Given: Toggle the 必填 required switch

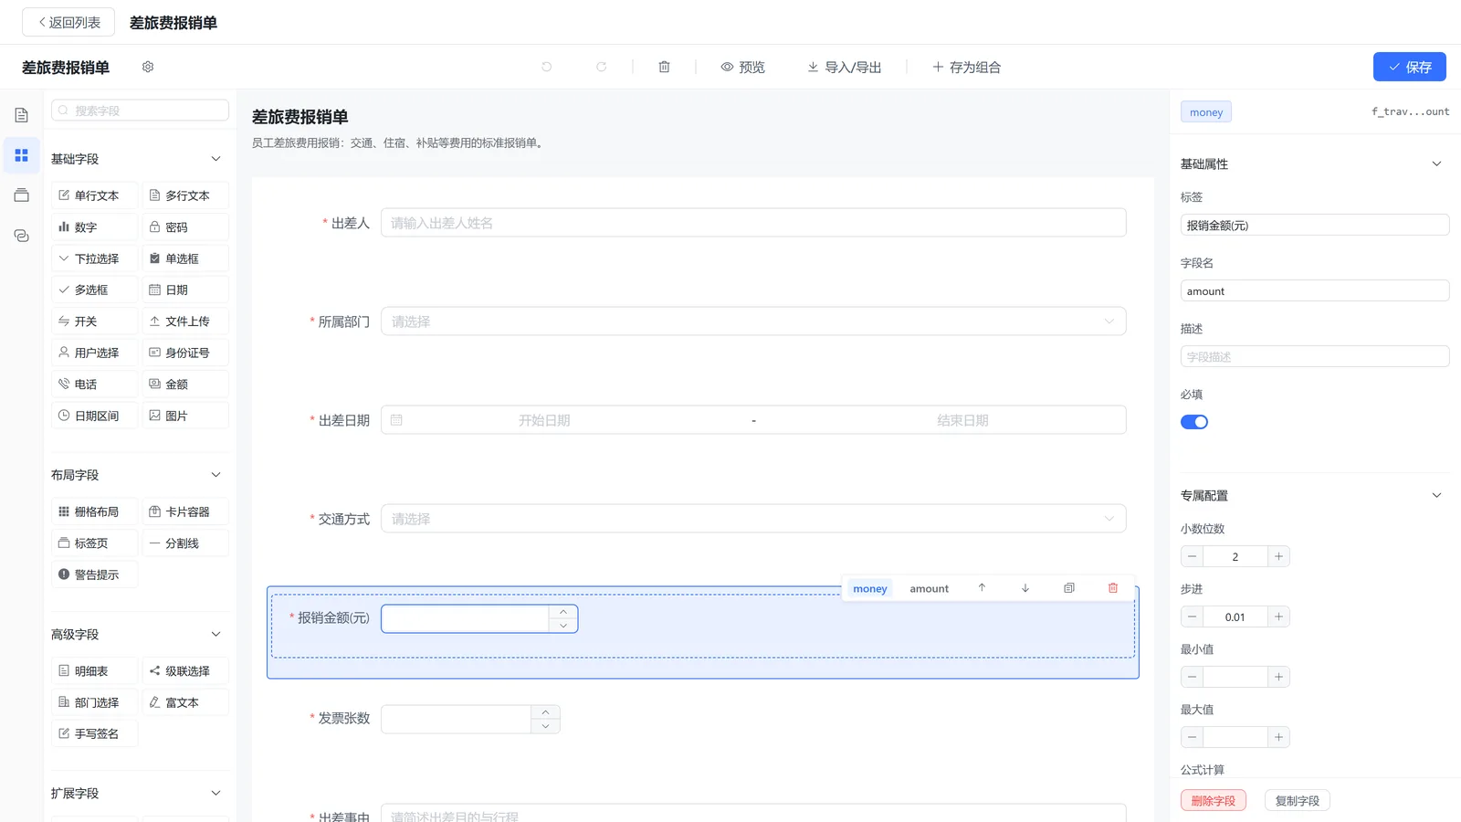Looking at the screenshot, I should click(1194, 422).
